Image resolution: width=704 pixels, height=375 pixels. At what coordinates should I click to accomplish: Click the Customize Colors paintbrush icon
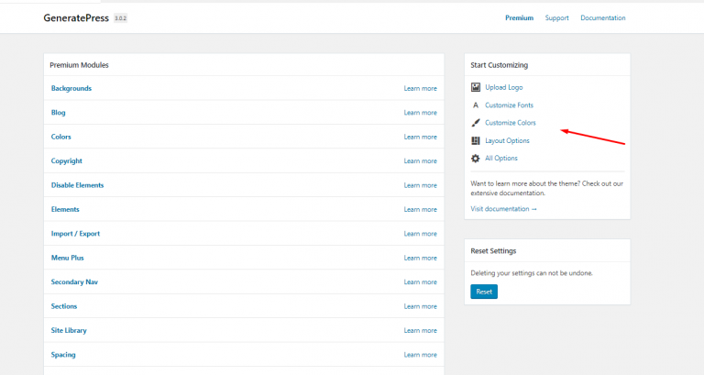click(476, 123)
